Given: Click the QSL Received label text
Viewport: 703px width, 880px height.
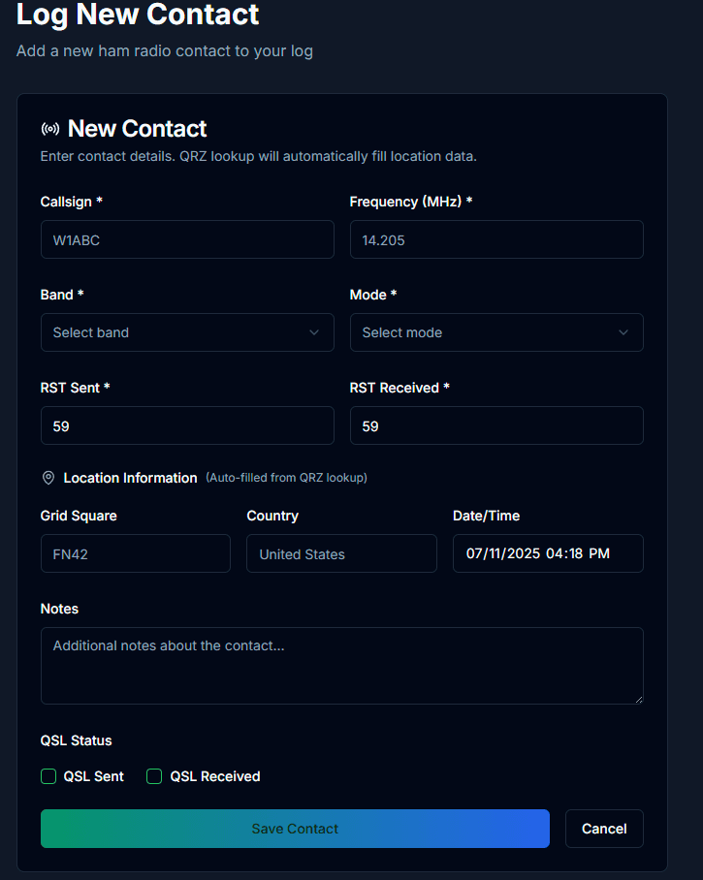Looking at the screenshot, I should pyautogui.click(x=215, y=776).
